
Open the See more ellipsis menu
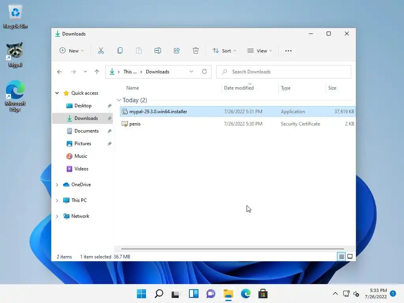(288, 51)
